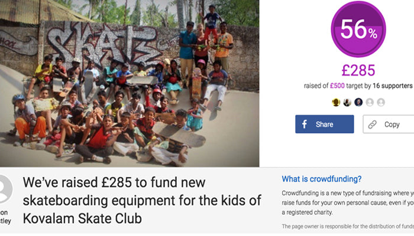Click the page owner's name under avatar
The height and width of the screenshot is (236, 414).
click(5, 217)
